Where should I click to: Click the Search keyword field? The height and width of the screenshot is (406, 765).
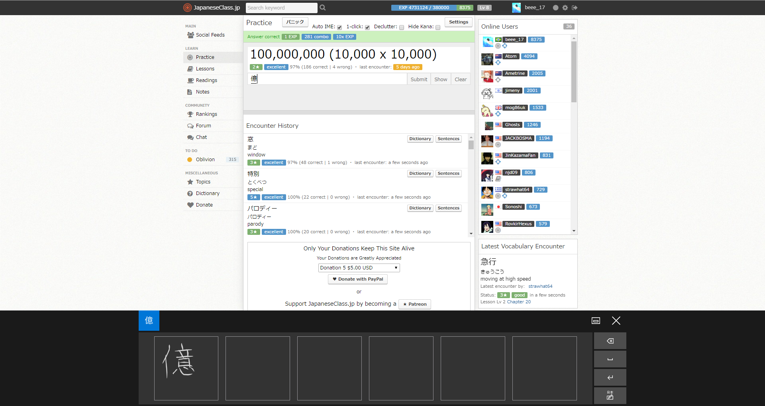tap(281, 8)
